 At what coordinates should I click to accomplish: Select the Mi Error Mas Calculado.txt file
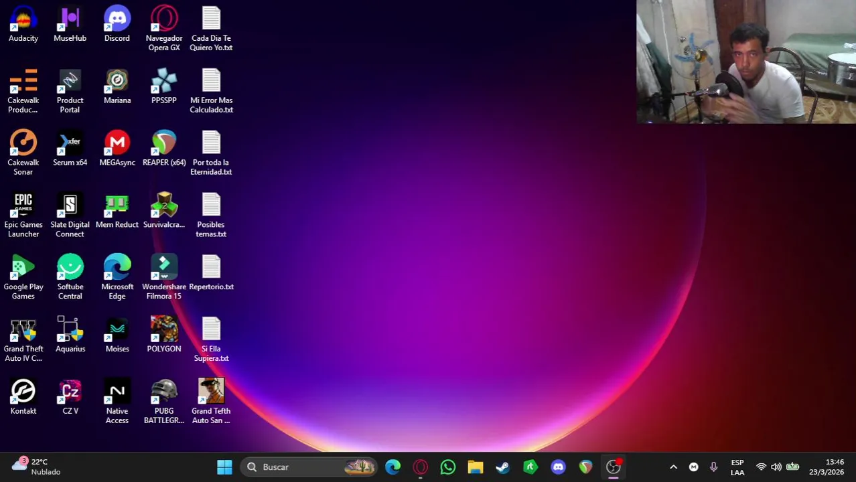click(x=211, y=91)
